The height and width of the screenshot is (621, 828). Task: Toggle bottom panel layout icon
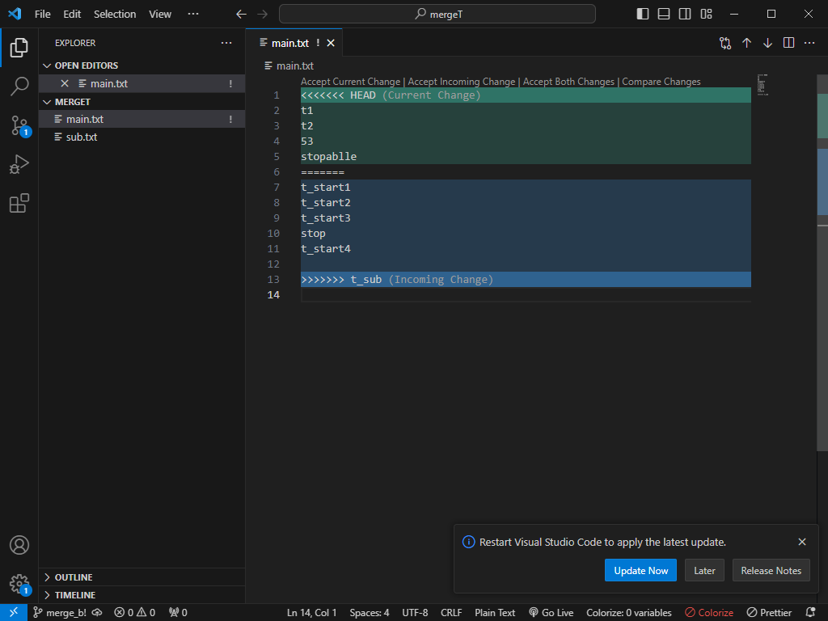click(x=664, y=15)
